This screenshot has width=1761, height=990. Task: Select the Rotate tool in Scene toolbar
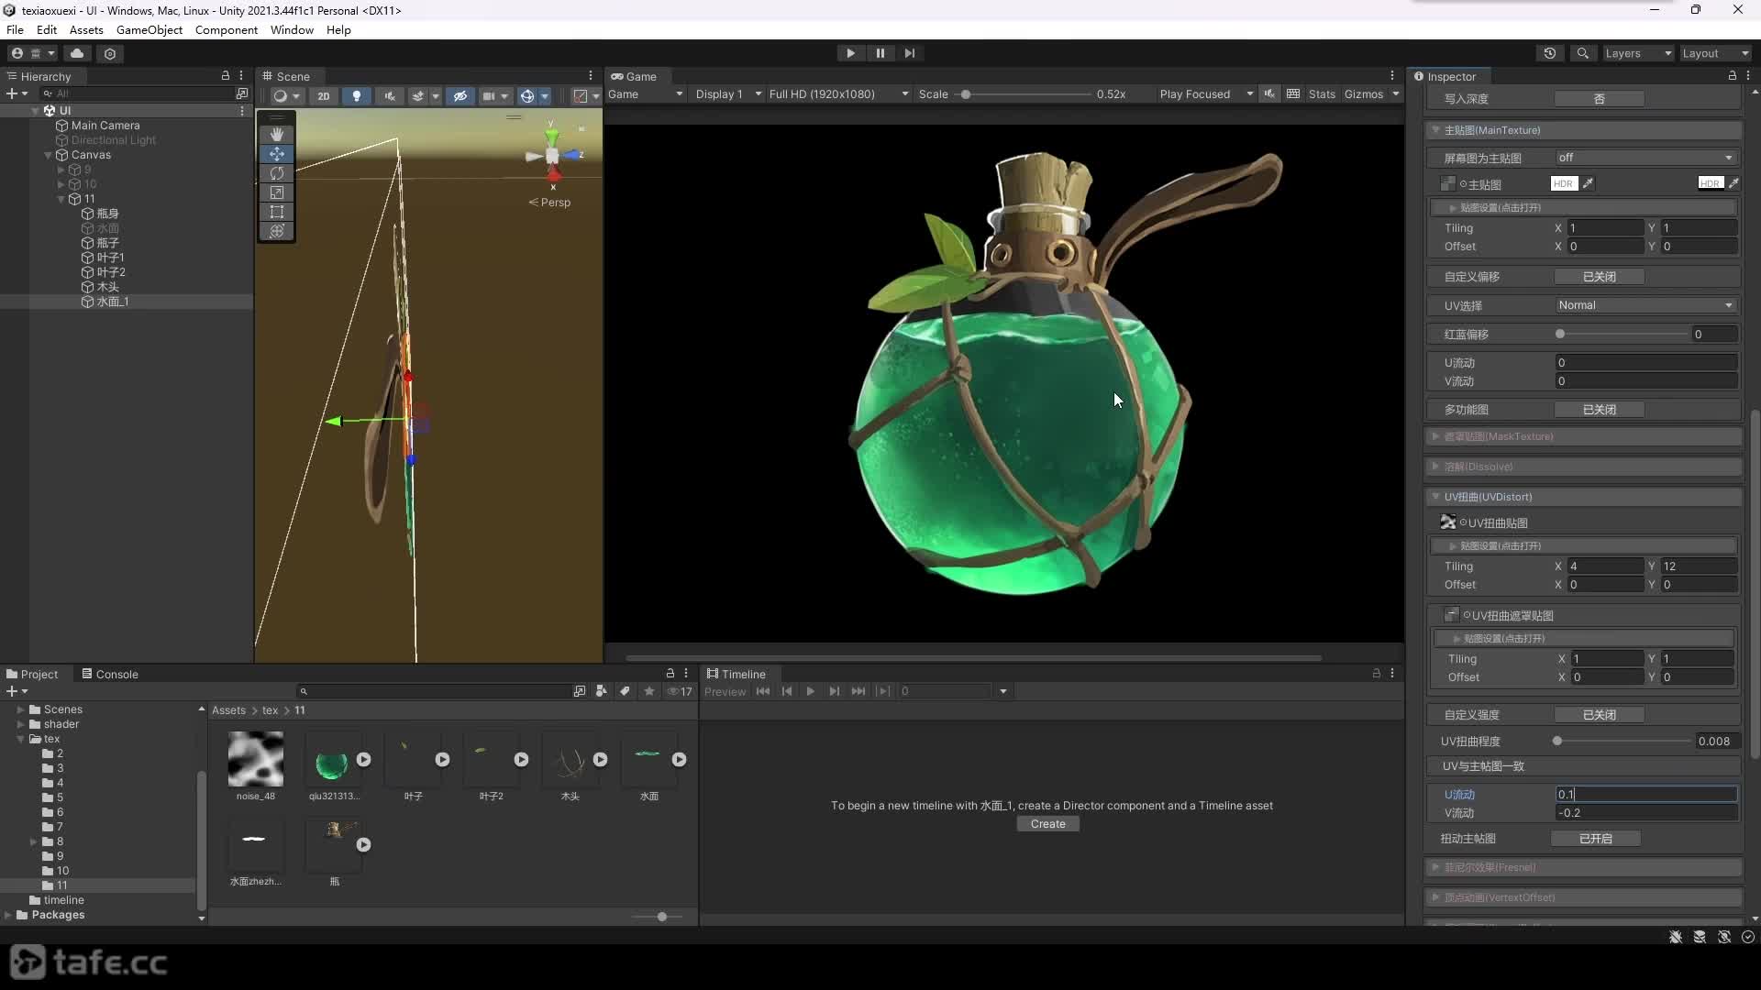277,173
